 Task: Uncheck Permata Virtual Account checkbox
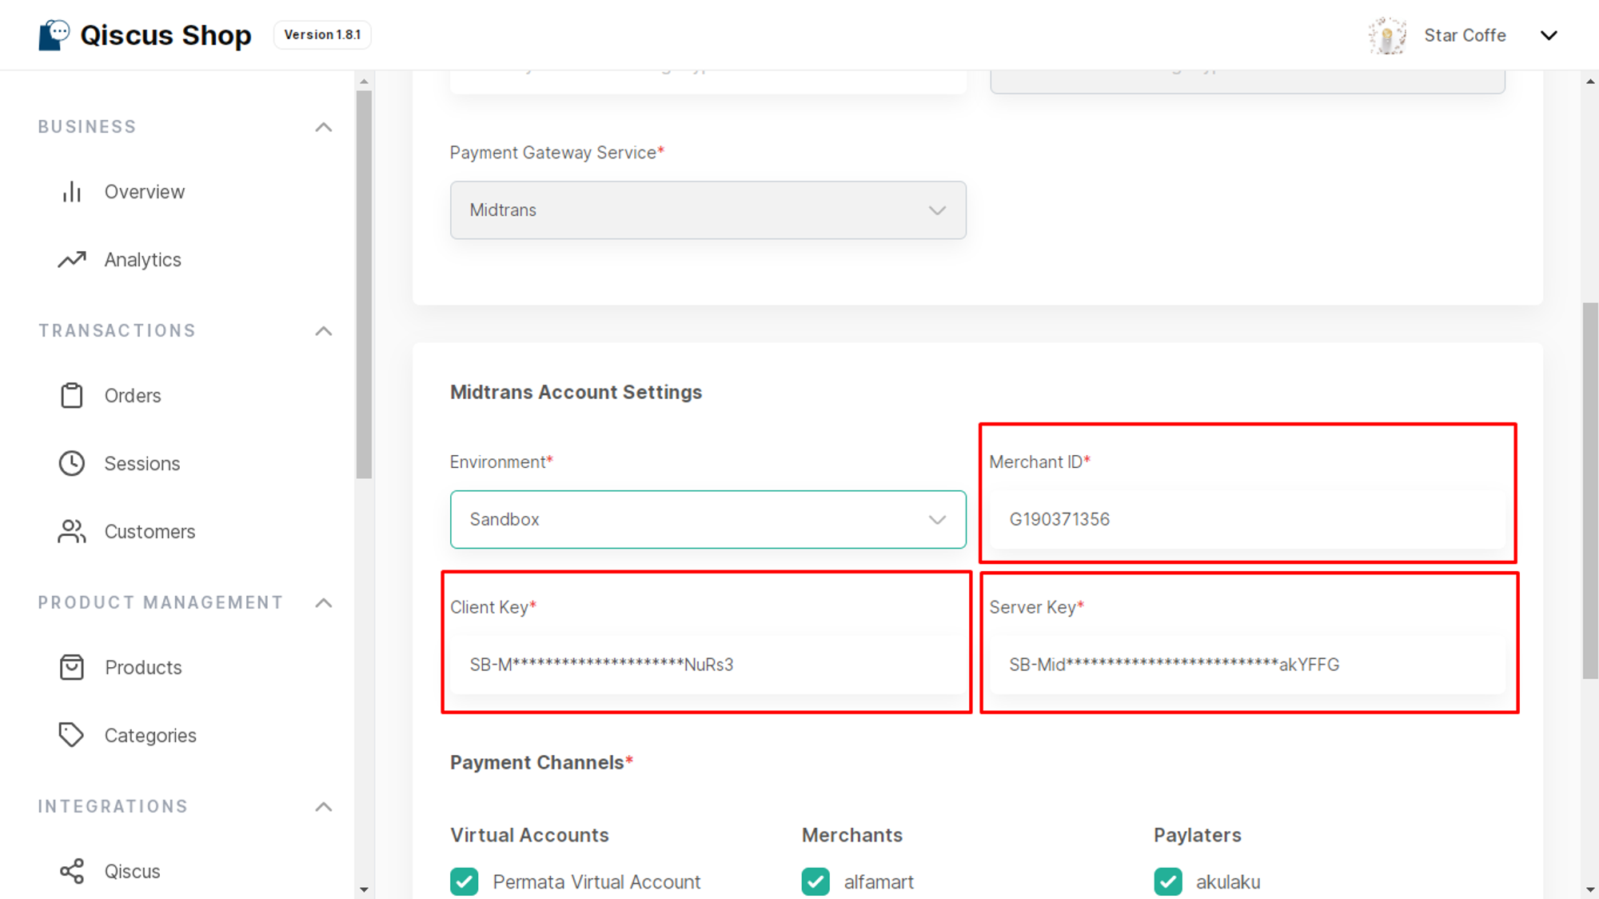465,881
